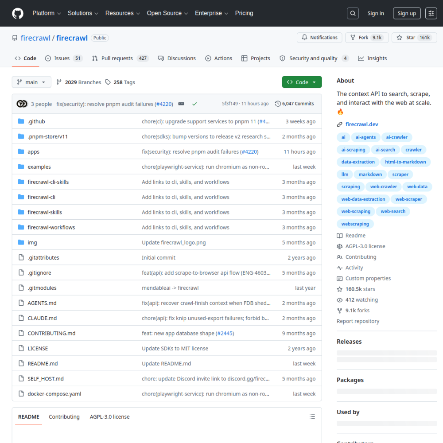443x443 pixels.
Task: Click the Star icon button
Action: pos(399,38)
